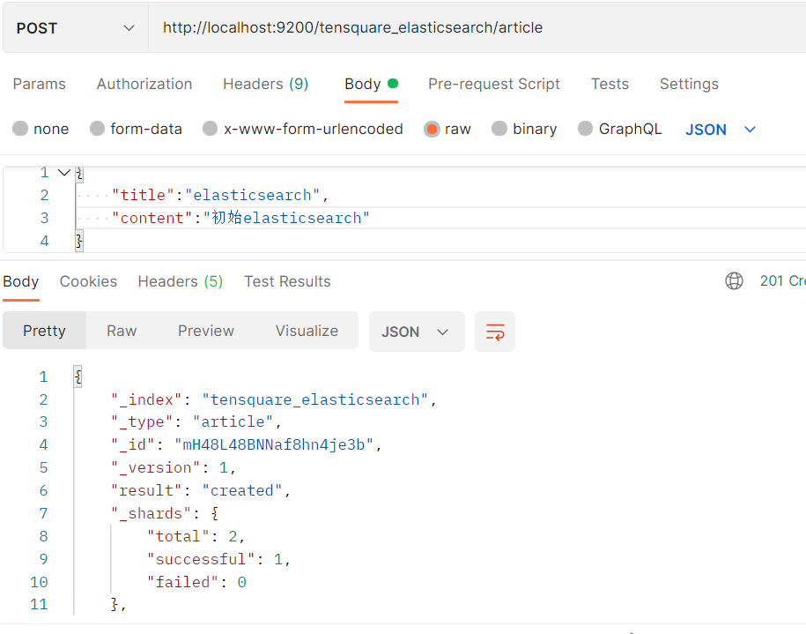
Task: Click the globe network icon near status
Action: click(x=734, y=281)
